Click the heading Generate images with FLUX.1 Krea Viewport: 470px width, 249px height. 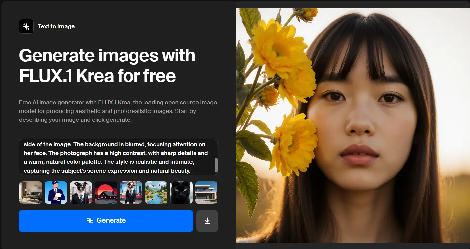pos(108,65)
